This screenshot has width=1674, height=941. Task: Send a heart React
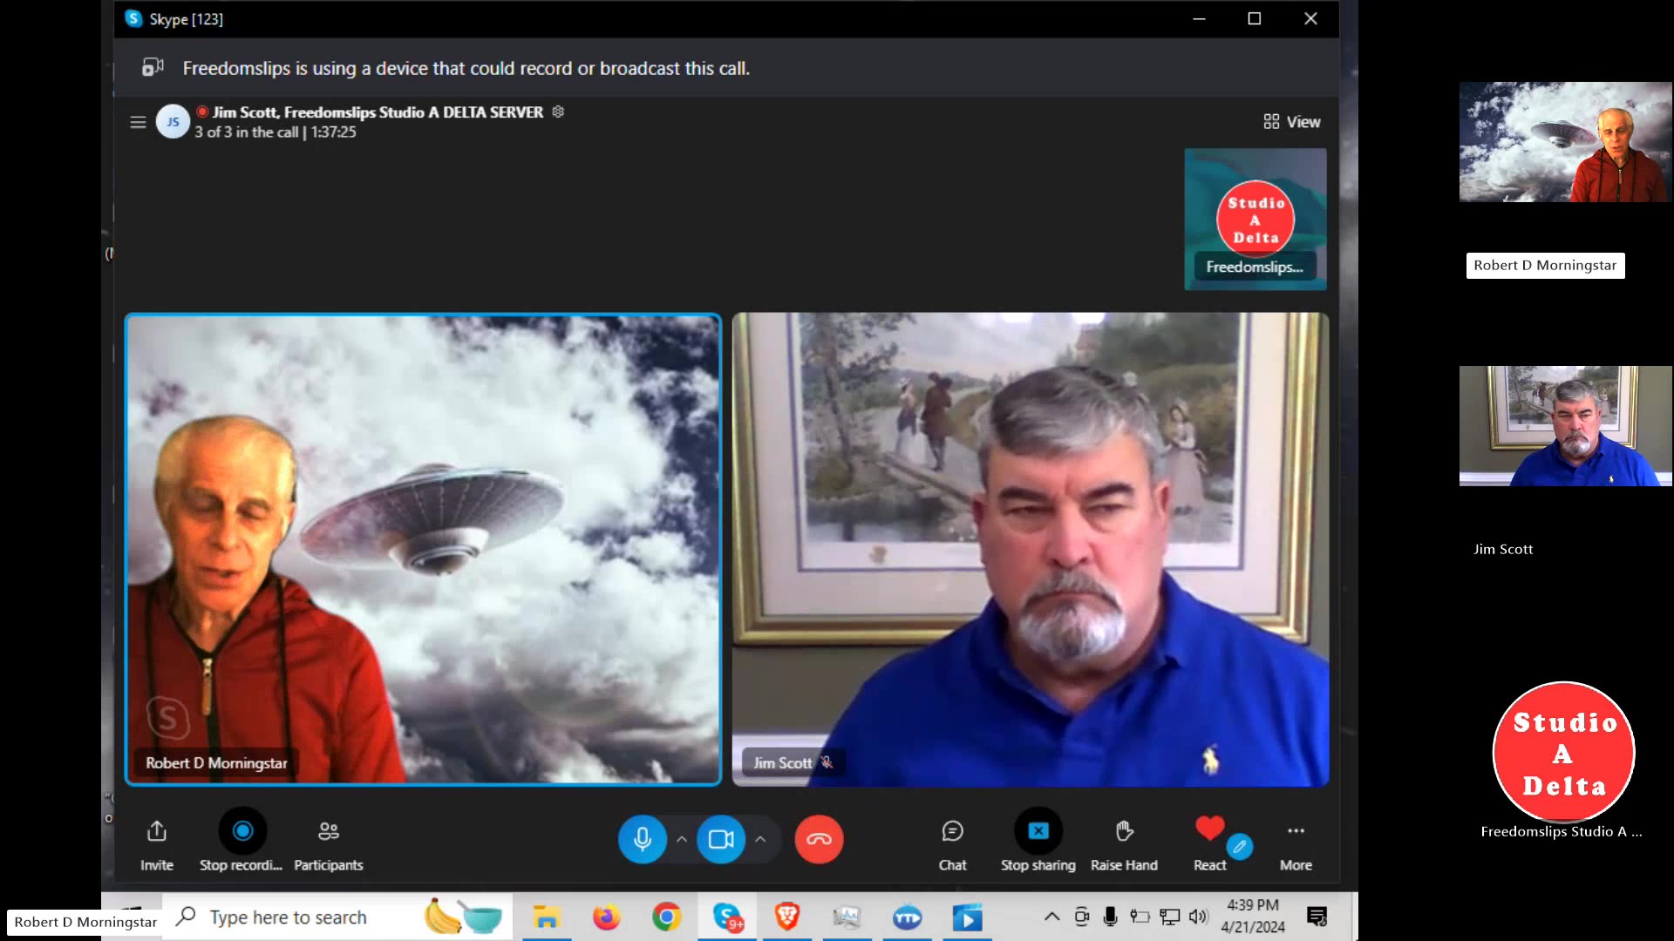(1209, 829)
